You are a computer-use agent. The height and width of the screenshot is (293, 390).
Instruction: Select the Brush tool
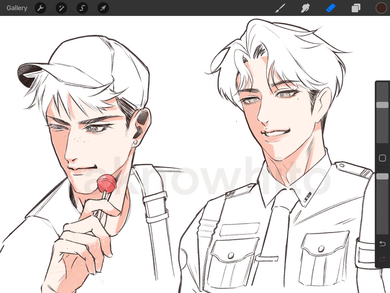[280, 8]
